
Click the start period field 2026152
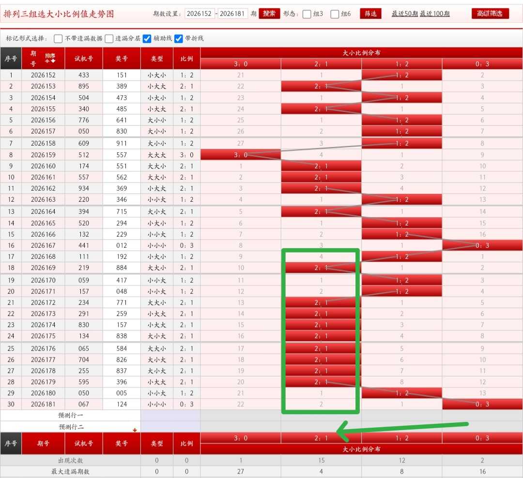tap(199, 14)
